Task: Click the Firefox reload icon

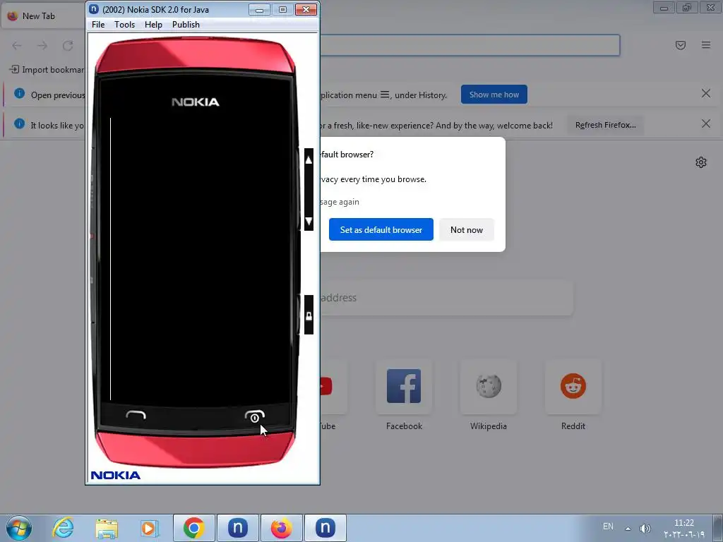Action: click(x=68, y=45)
